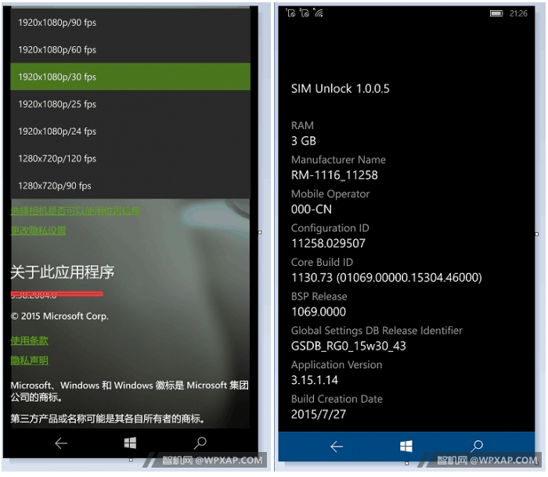Tap second SIM status icon in status bar
548x477 pixels.
tap(305, 13)
